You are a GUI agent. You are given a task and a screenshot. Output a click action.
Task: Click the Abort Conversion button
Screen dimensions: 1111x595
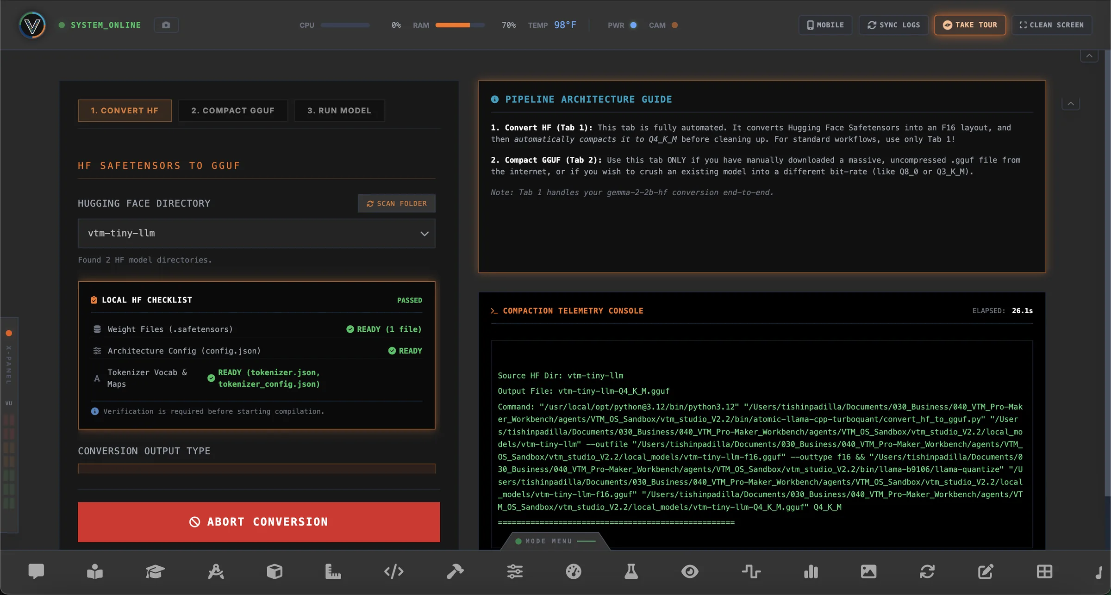(x=259, y=522)
